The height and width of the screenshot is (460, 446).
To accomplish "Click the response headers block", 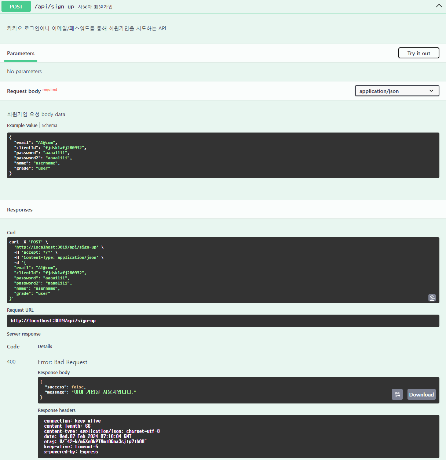I will pos(238,437).
